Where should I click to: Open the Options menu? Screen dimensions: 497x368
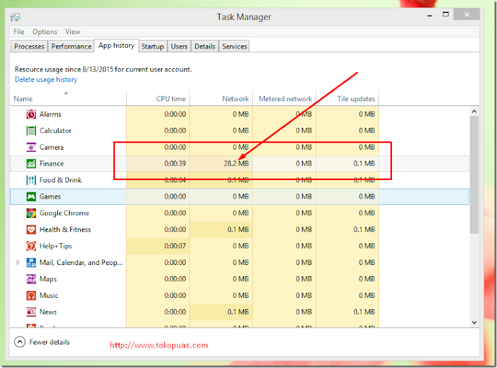(x=45, y=32)
